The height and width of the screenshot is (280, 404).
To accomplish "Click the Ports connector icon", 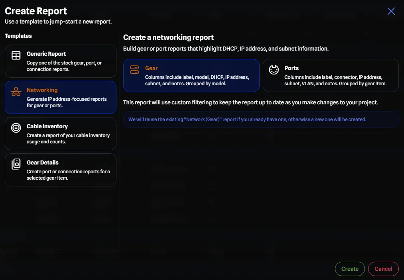I will pos(274,70).
